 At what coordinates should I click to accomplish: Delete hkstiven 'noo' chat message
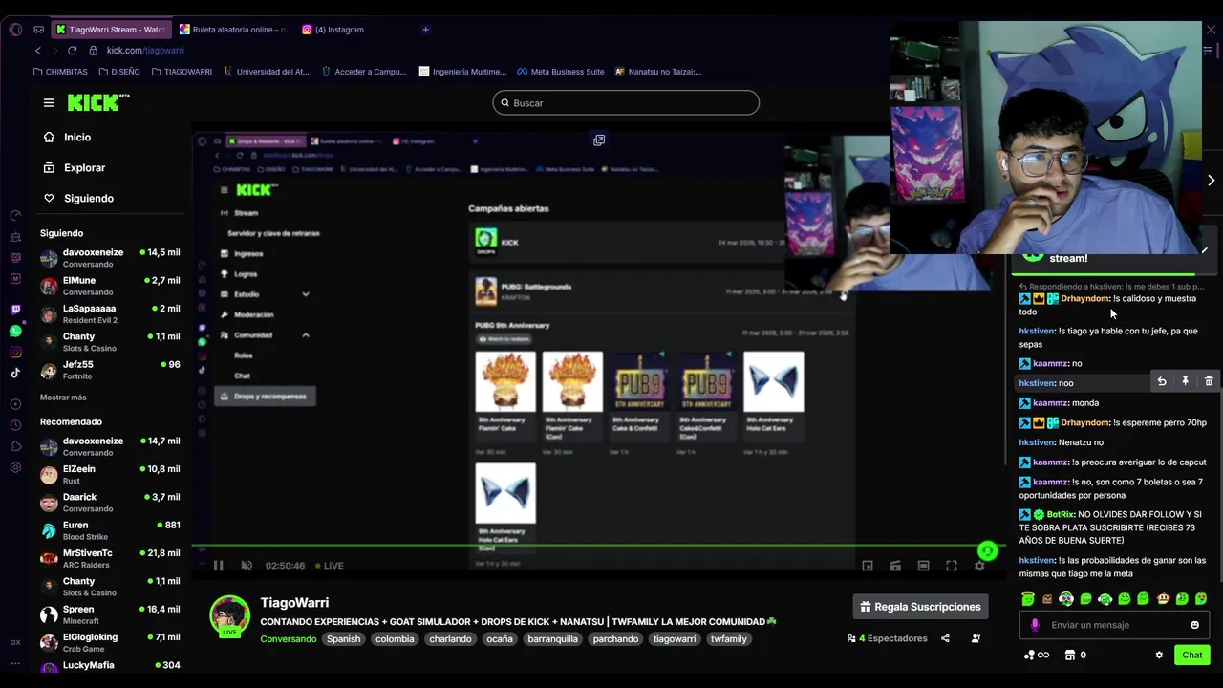[1209, 382]
